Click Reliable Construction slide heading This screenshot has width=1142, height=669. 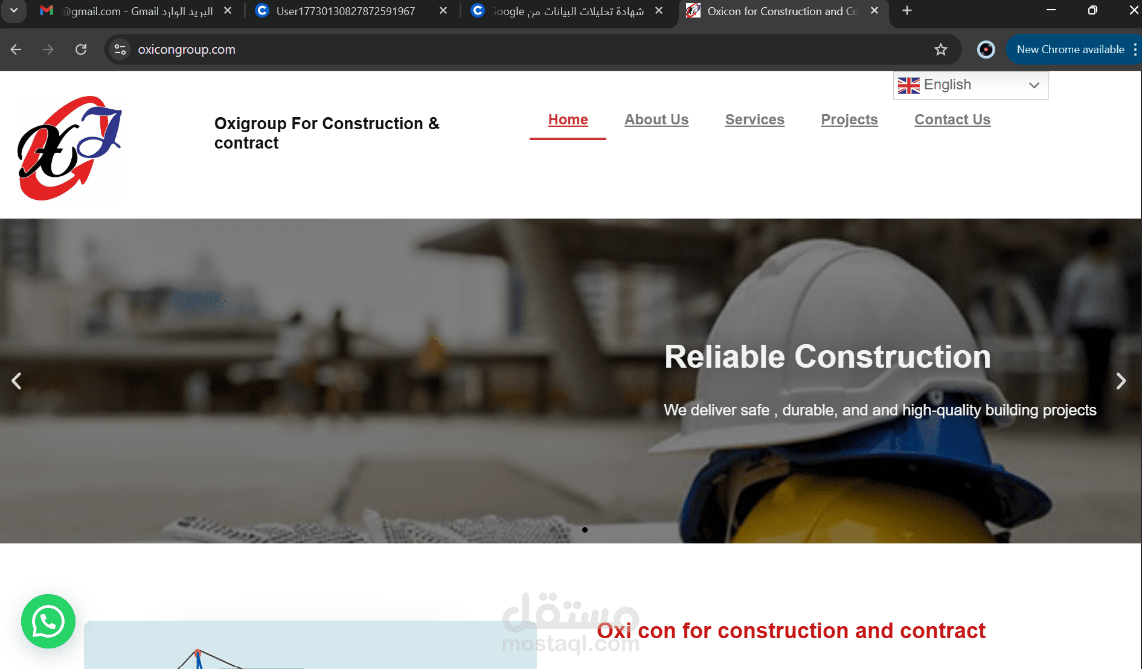[x=827, y=356]
